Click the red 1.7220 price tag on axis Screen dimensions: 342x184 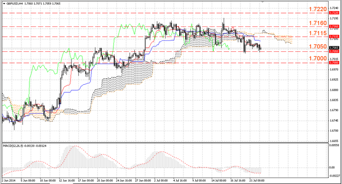[x=334, y=13]
